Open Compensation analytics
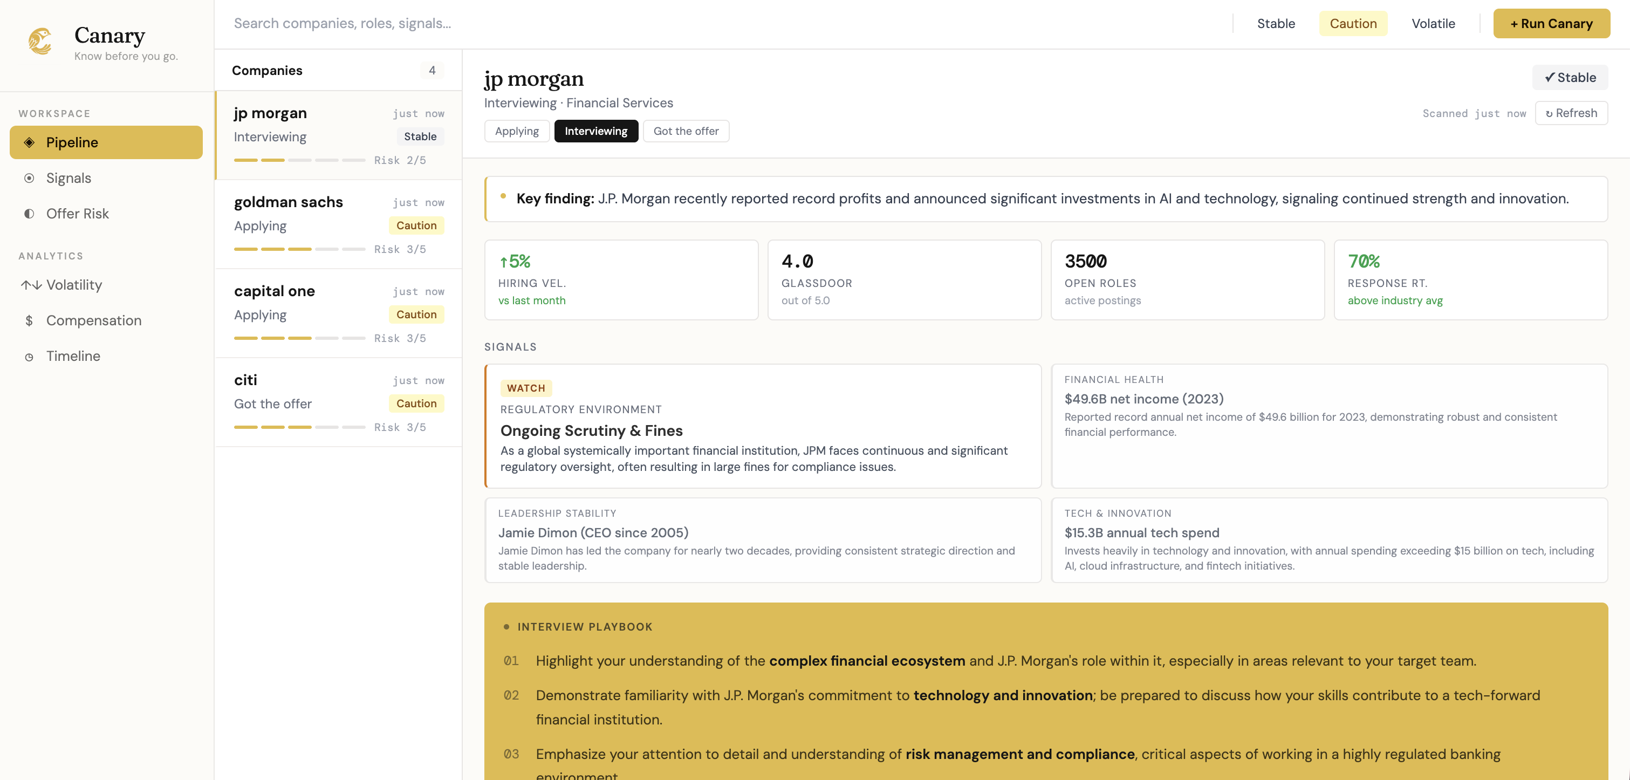Screen dimensions: 1630x780 click(106, 321)
